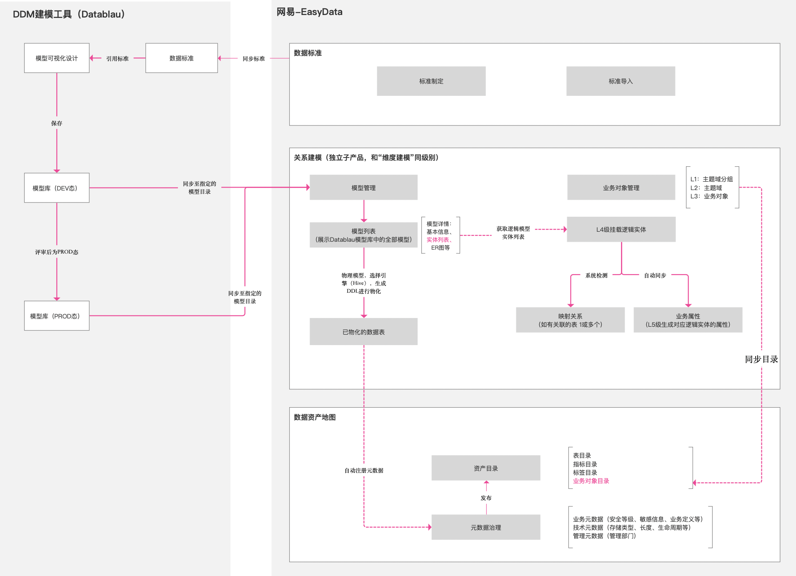Click the L1：主题域分组 line
The height and width of the screenshot is (576, 796).
(711, 179)
